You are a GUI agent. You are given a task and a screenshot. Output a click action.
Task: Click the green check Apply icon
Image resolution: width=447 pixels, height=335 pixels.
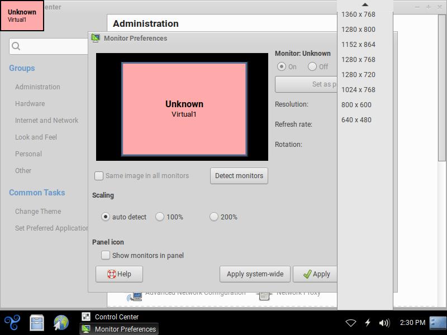click(x=307, y=274)
